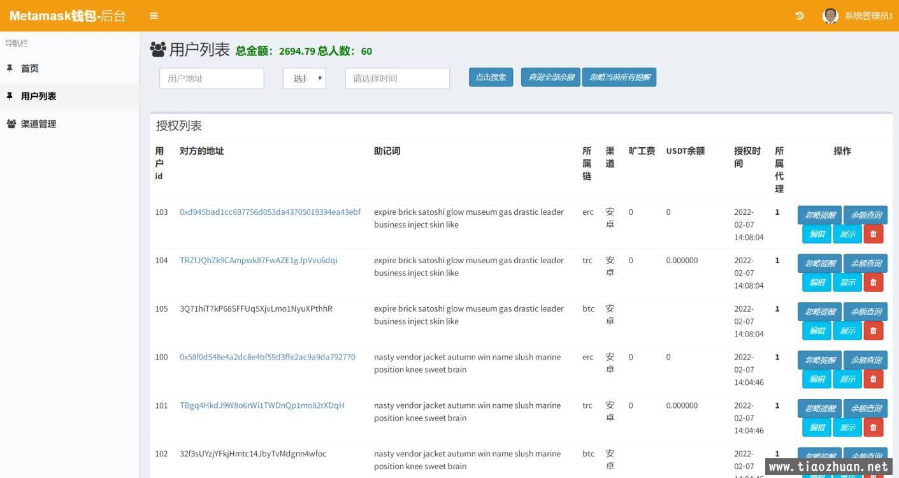
Task: Open the system administrator avatar
Action: [830, 16]
